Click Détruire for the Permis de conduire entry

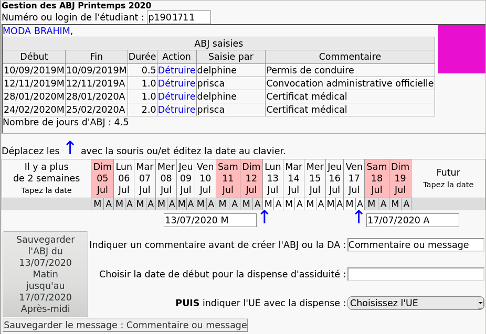176,70
